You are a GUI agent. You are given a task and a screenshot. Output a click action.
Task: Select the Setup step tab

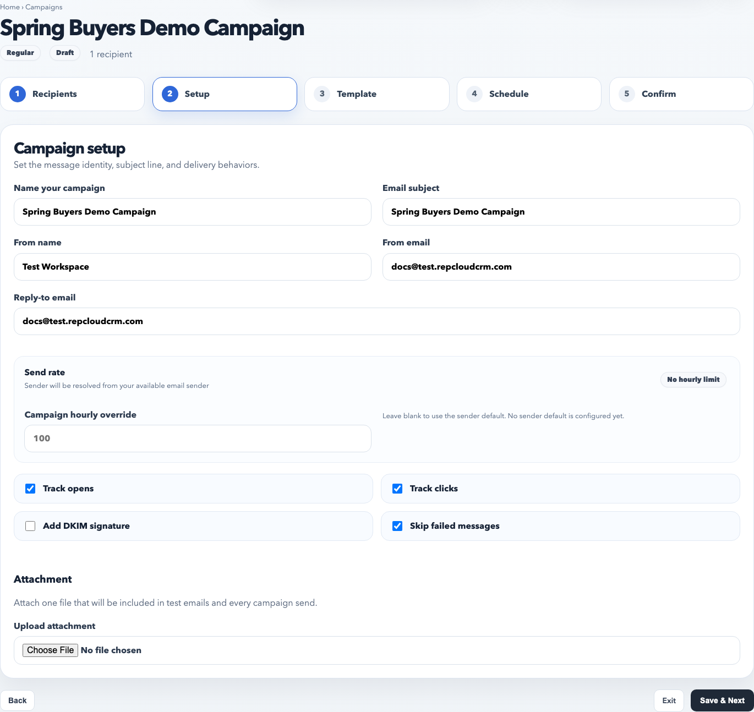[225, 94]
